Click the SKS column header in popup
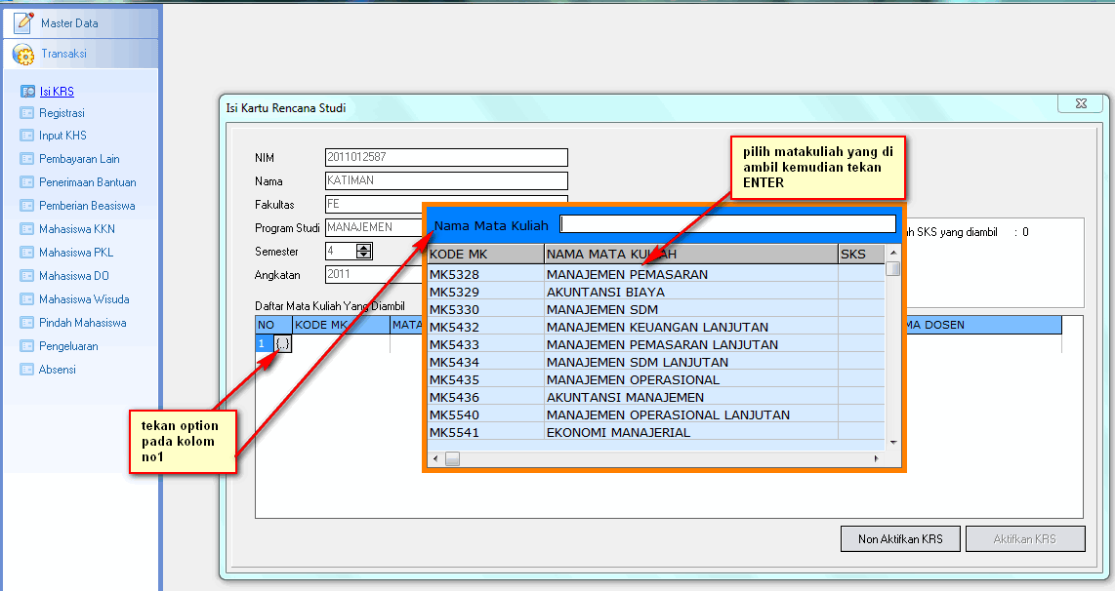Screen dimensions: 1115x591 [x=861, y=255]
